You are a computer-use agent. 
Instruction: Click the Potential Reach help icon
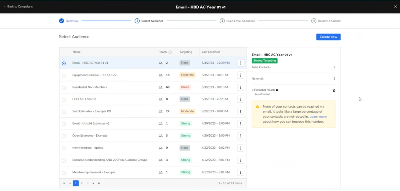pyautogui.click(x=277, y=90)
